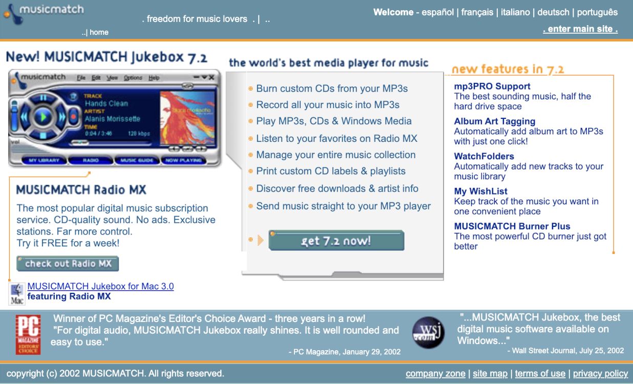633x384 pixels.
Task: Switch to the MY LIBRARY tab in the player
Action: 44,160
